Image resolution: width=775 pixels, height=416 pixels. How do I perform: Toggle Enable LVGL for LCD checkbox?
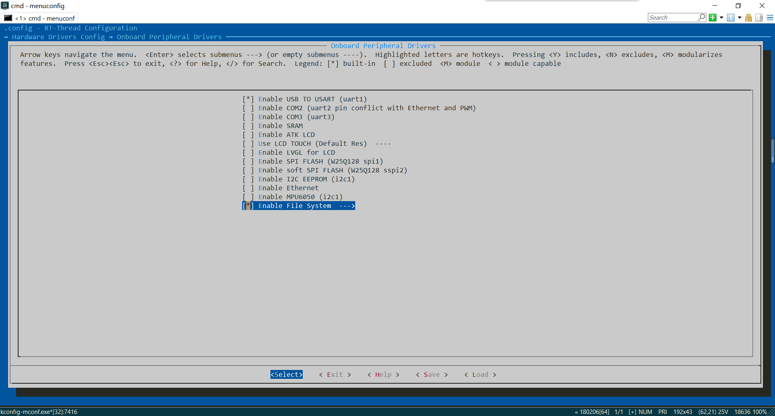click(x=248, y=152)
